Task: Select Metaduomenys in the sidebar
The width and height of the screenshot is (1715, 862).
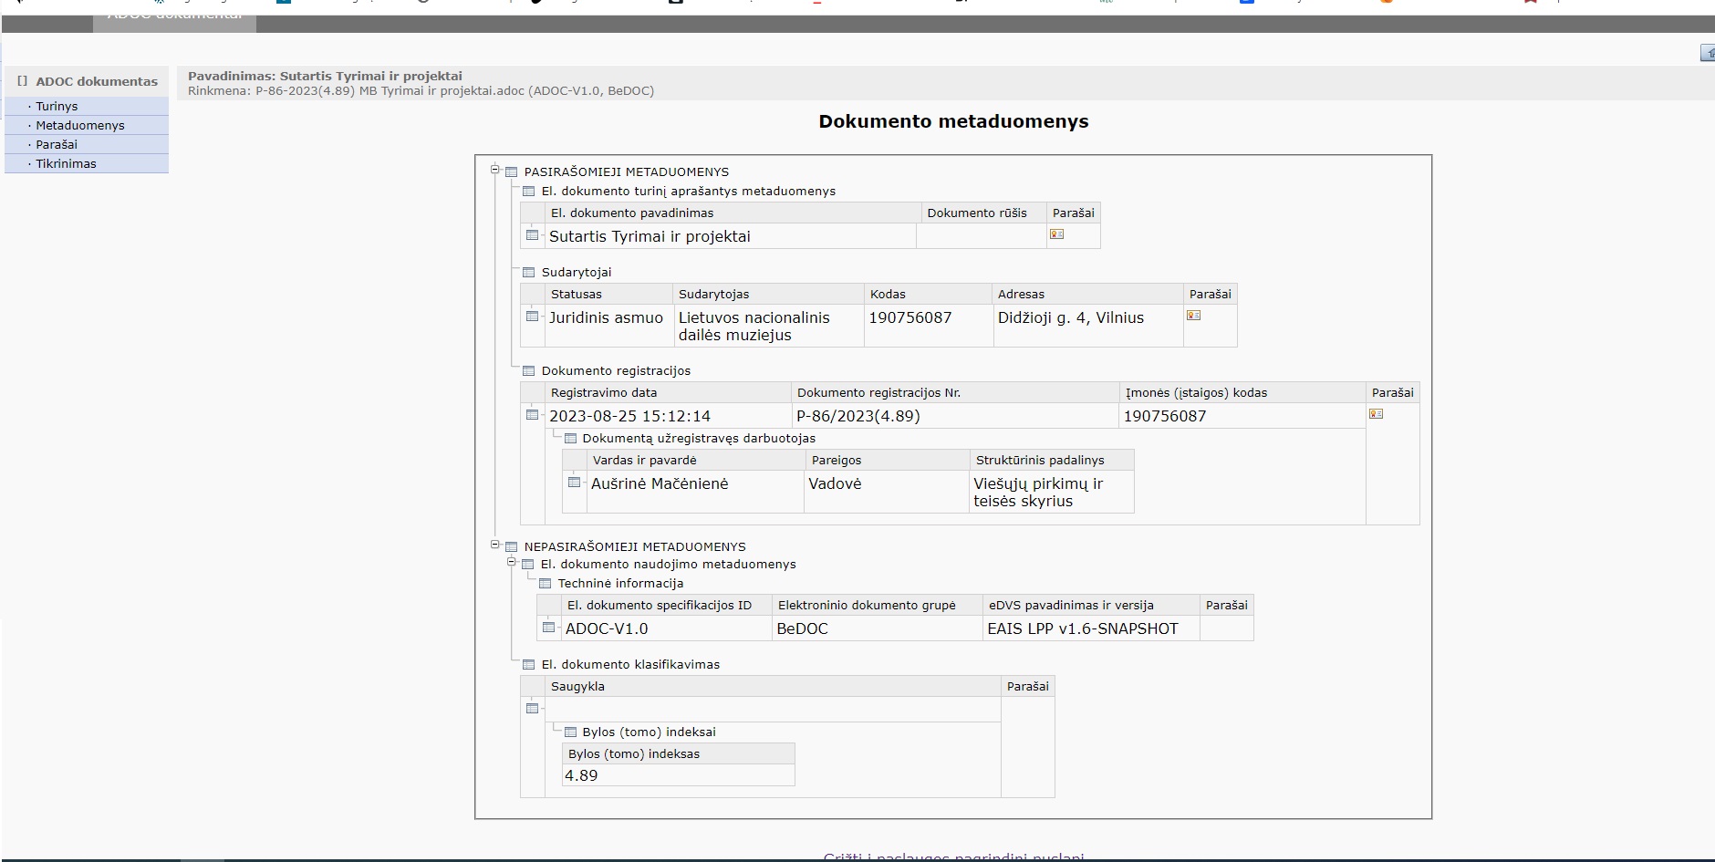Action: click(x=80, y=126)
